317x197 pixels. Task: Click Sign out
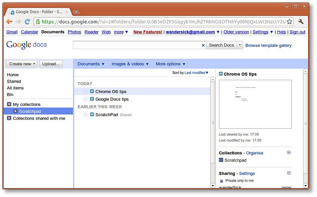tap(297, 32)
